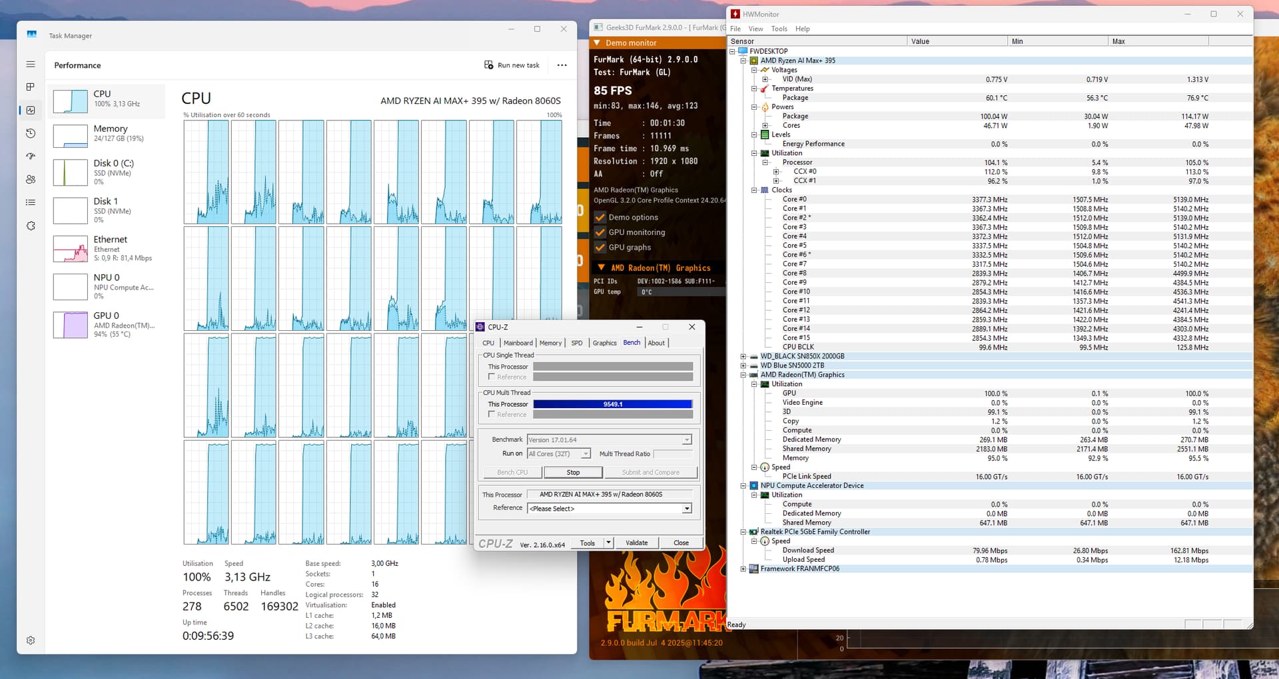Click CPU Single Thread This Processor bar
Viewport: 1279px width, 679px height.
[x=613, y=366]
